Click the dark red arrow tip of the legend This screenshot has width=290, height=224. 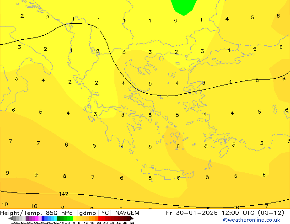pyautogui.click(x=132, y=218)
